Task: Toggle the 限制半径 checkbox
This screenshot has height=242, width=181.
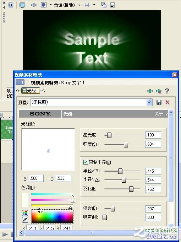Action: click(x=86, y=162)
